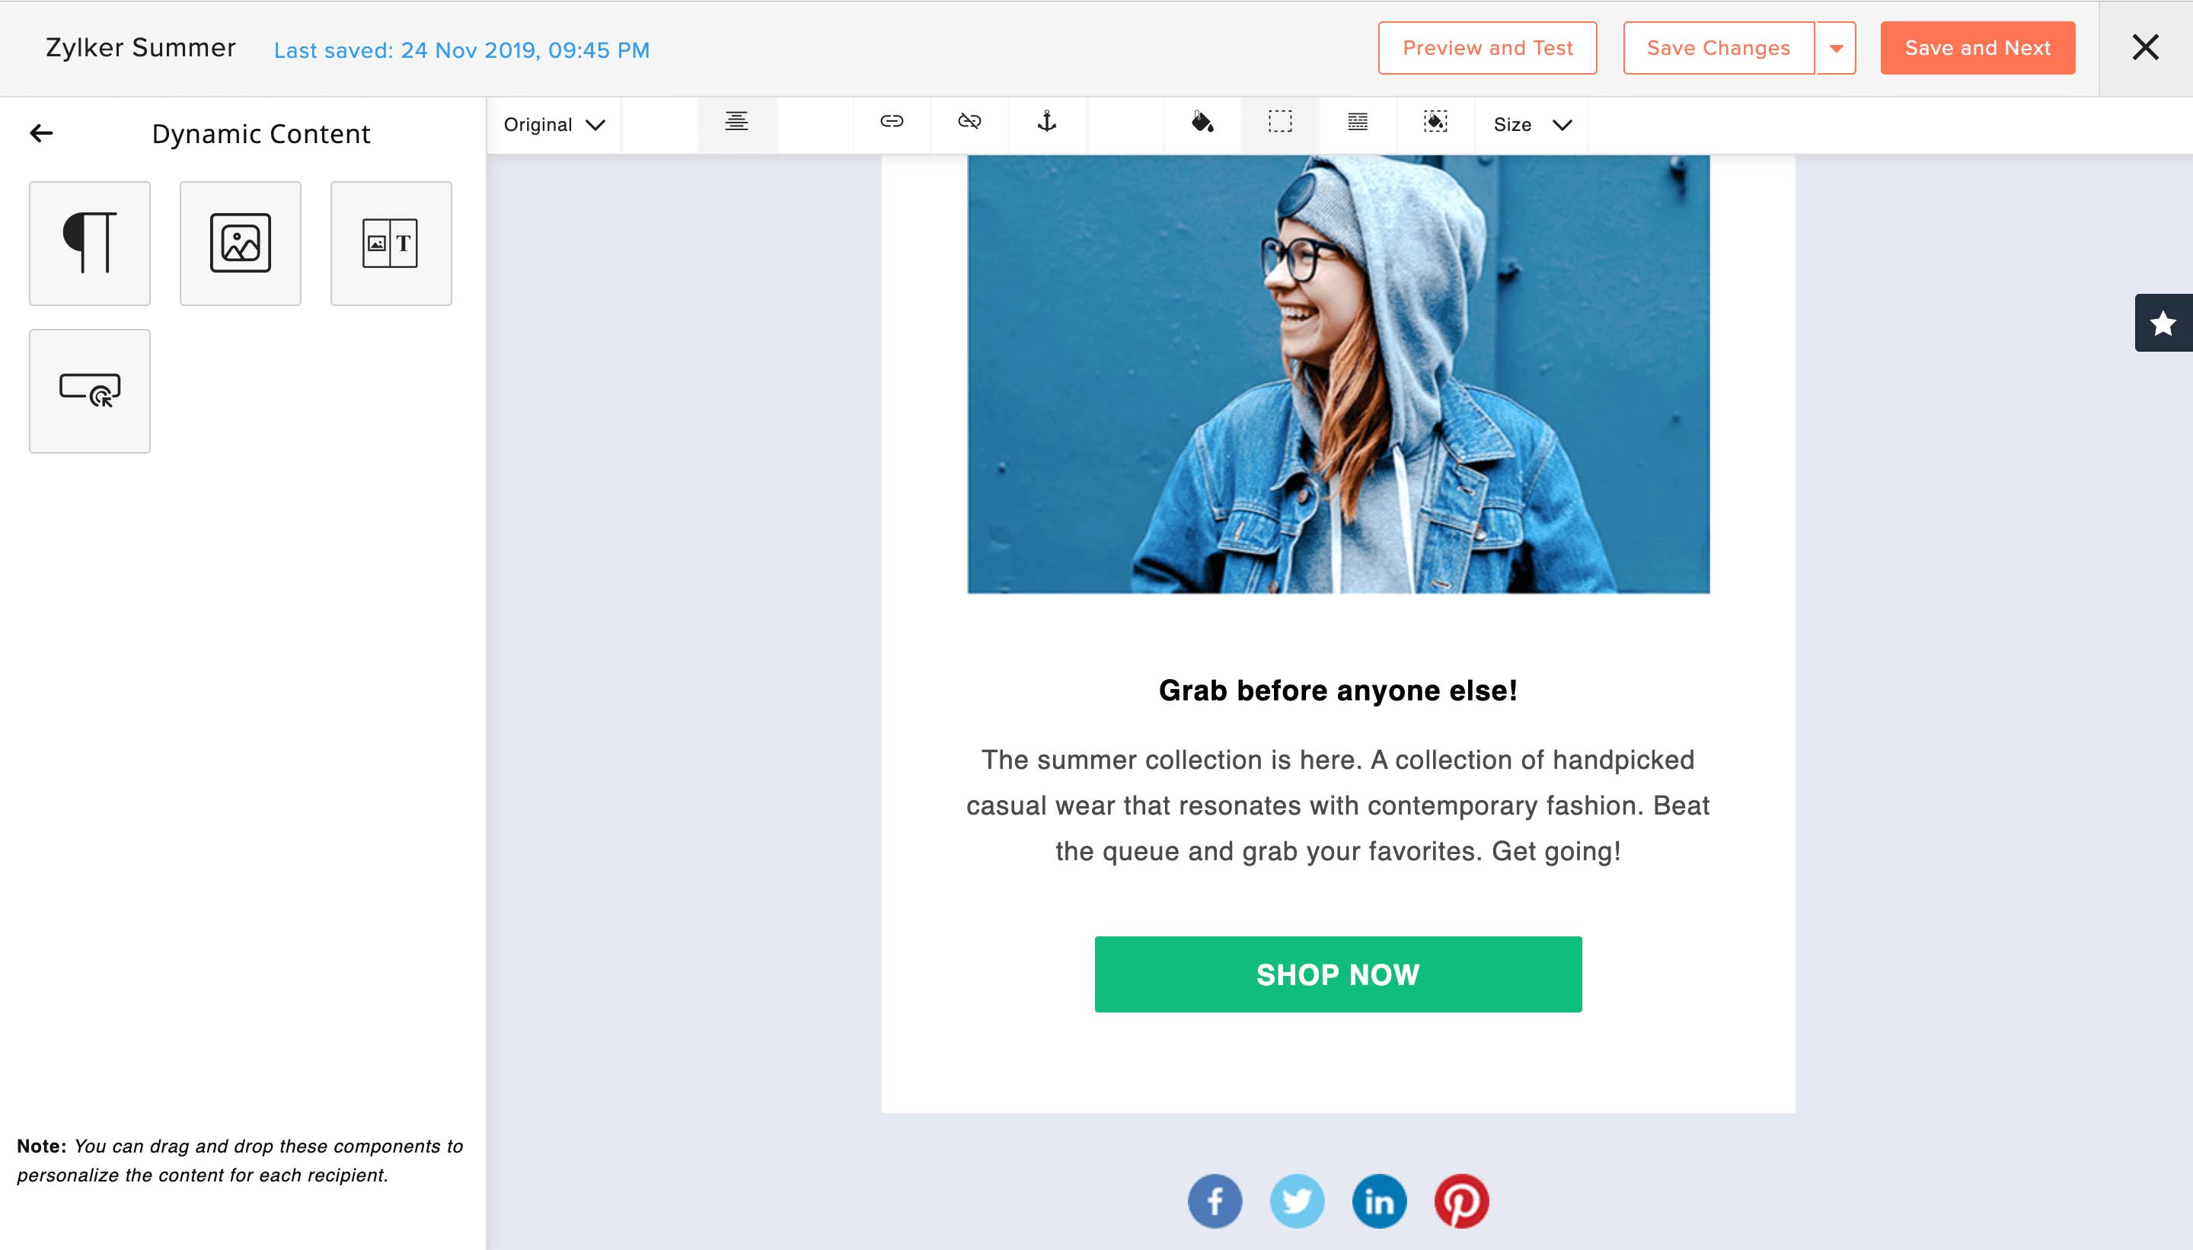Select the image block component icon

tap(240, 241)
